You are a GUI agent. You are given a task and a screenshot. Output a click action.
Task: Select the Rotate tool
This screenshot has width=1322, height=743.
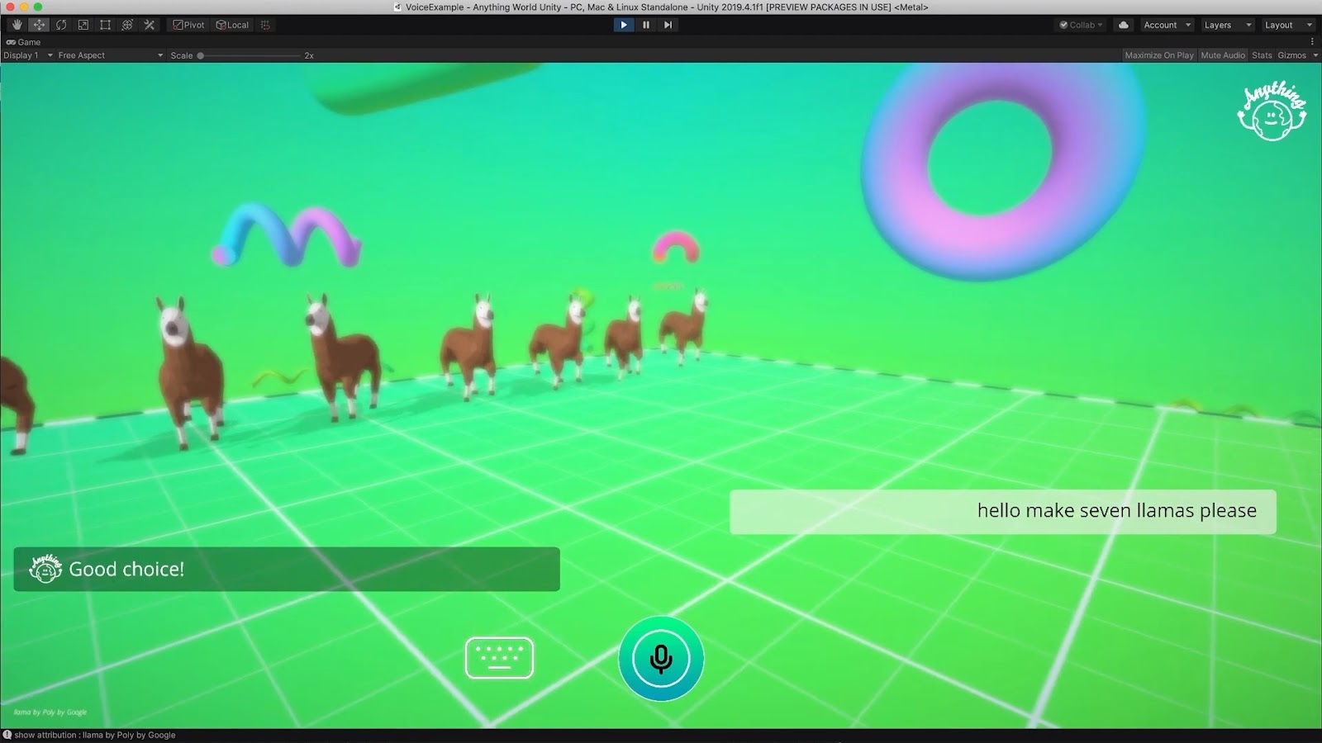[61, 25]
